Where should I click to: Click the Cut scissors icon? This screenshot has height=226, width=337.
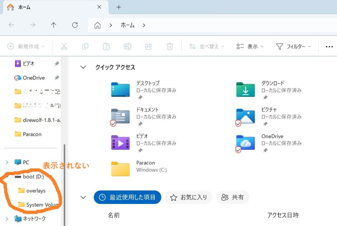click(x=64, y=47)
